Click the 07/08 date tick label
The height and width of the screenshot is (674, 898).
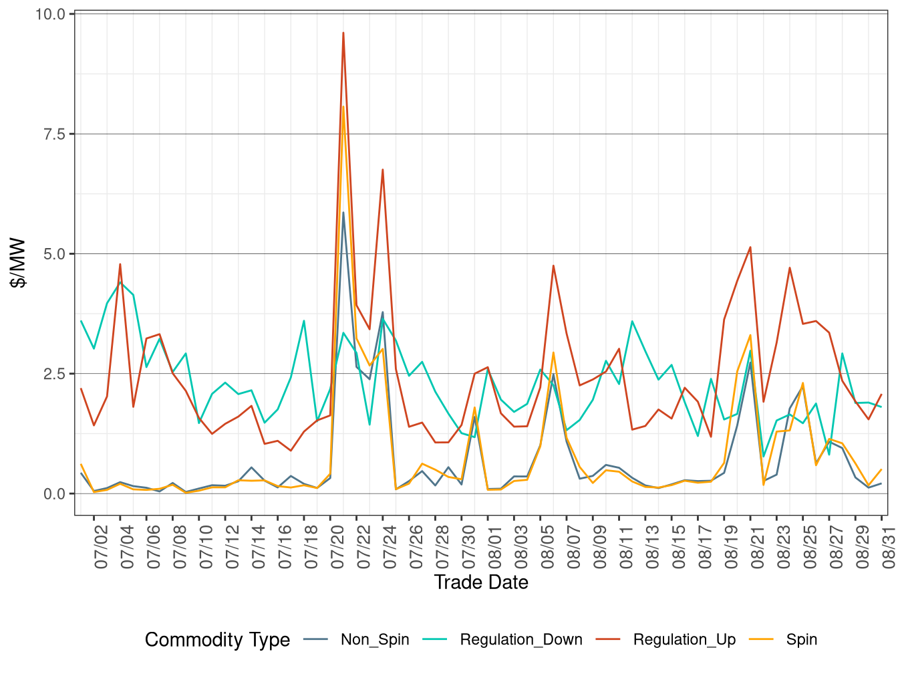[x=180, y=547]
